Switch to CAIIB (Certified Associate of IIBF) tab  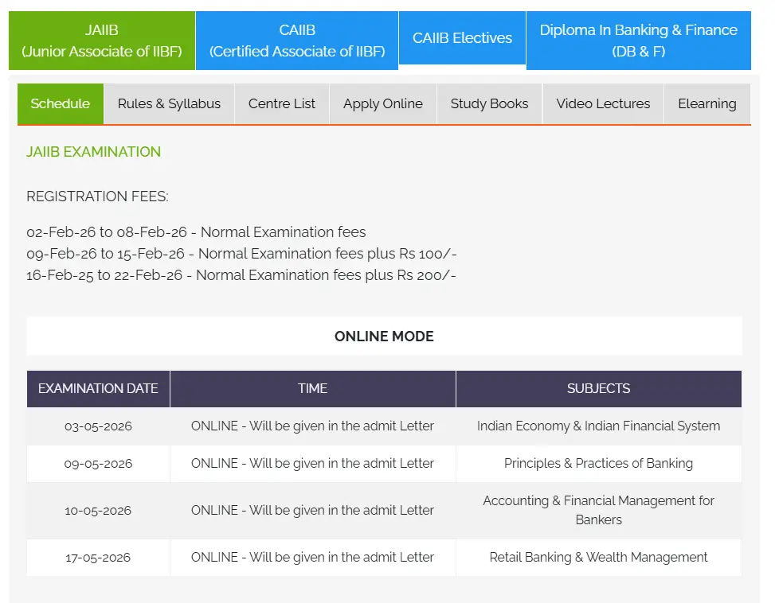coord(297,41)
